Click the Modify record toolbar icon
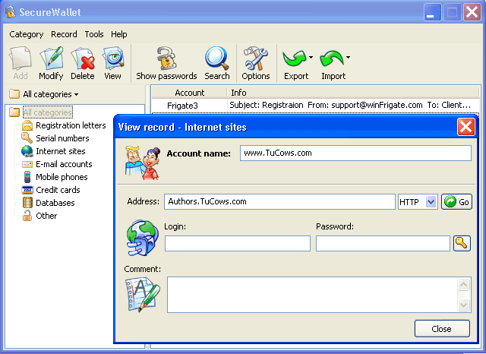This screenshot has width=486, height=354. pos(51,58)
